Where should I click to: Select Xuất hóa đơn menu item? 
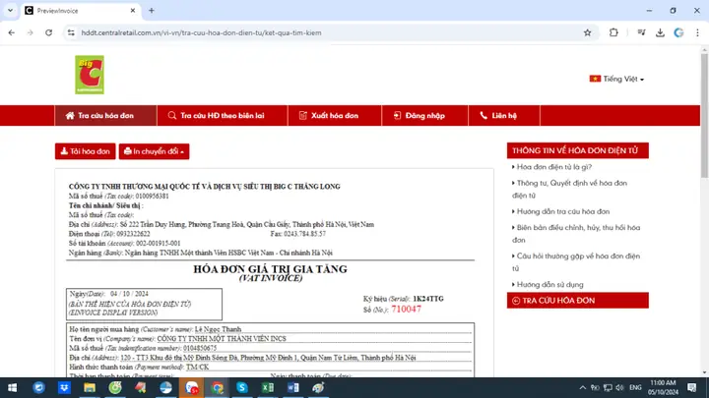click(x=335, y=116)
